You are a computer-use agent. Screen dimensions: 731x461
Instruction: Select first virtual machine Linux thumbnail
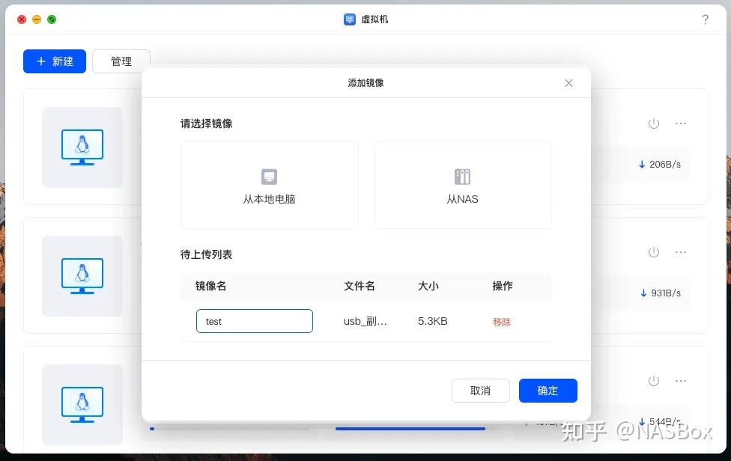82,147
